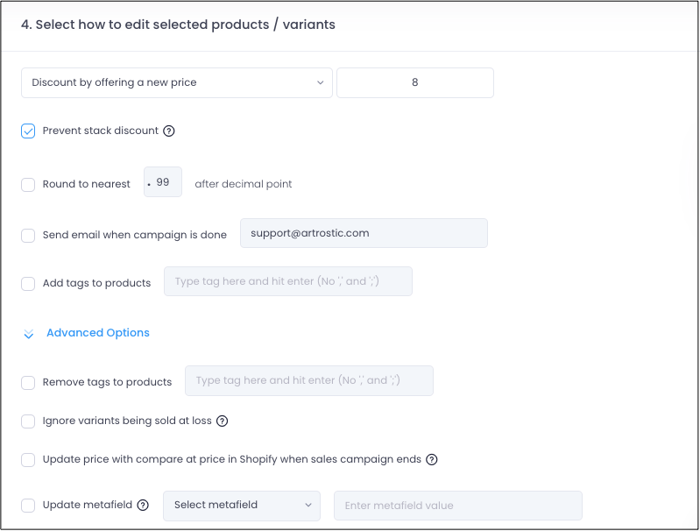Image resolution: width=700 pixels, height=531 pixels.
Task: Click help icon beside Ignore variants sold at loss
Action: click(x=222, y=421)
